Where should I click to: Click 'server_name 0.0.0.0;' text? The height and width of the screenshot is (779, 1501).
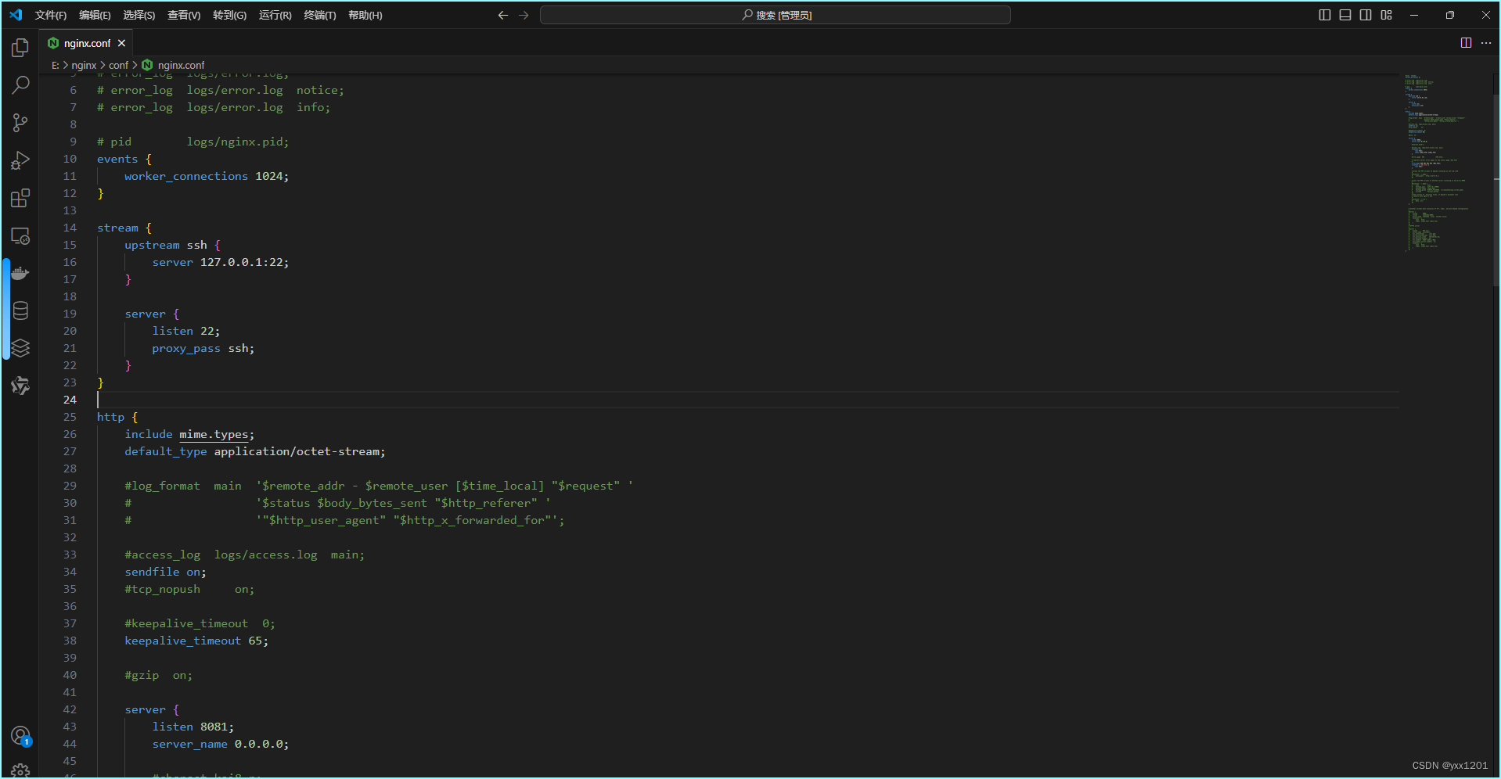(221, 744)
